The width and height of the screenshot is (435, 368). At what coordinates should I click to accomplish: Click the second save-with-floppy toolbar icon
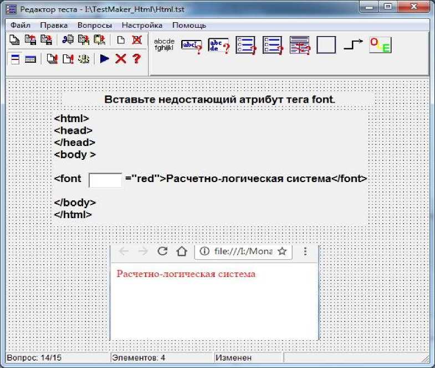47,40
